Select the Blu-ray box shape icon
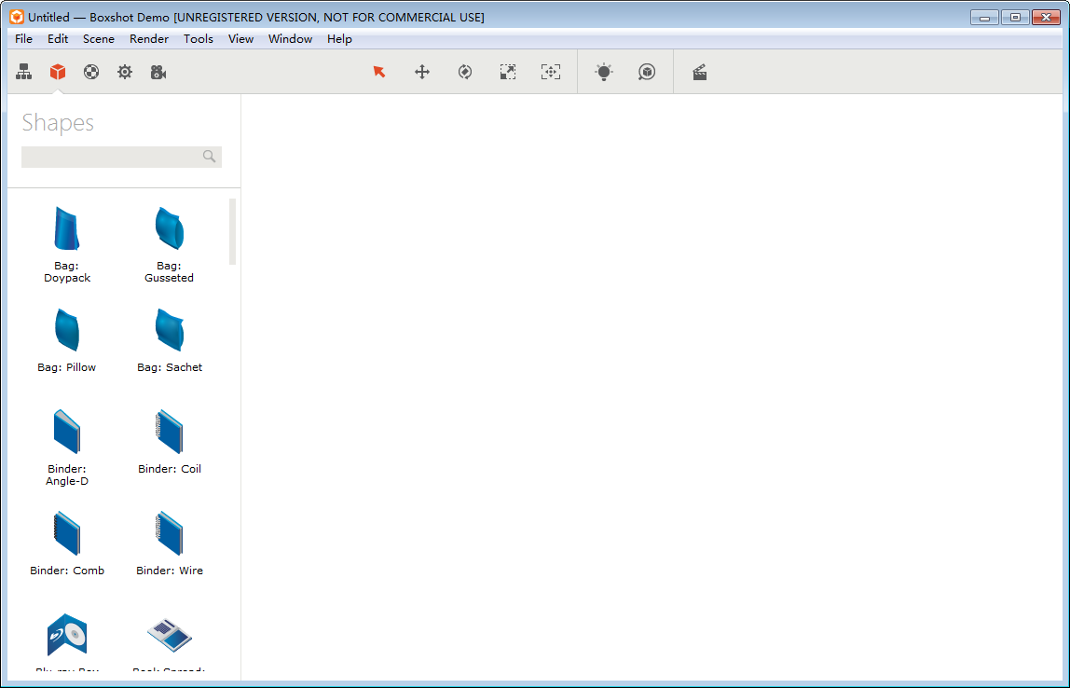This screenshot has height=688, width=1070. point(67,635)
